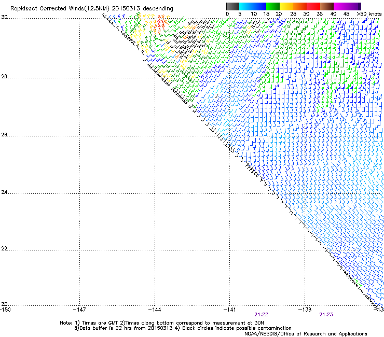Viewport: 384px width, 337px height.
Task: Click the title text 'Rapidscat Corrected Winds(12.5KM)'
Action: [60, 9]
